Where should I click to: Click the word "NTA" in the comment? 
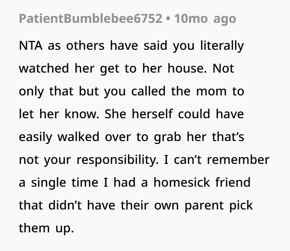point(30,46)
